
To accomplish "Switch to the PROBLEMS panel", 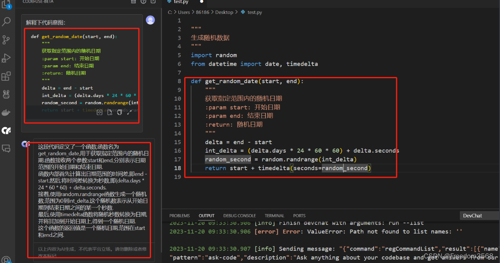I will coord(179,215).
